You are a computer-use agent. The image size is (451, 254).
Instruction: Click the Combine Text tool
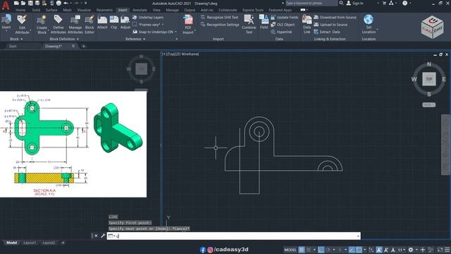click(x=249, y=24)
